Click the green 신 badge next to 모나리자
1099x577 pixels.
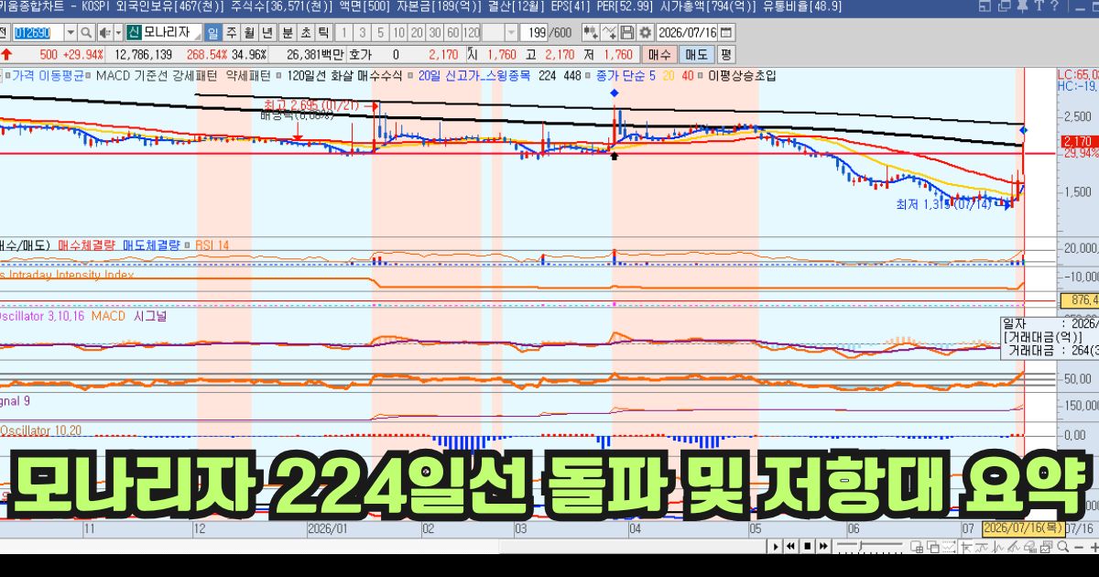(x=134, y=33)
